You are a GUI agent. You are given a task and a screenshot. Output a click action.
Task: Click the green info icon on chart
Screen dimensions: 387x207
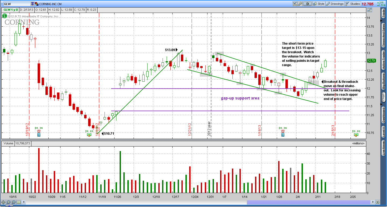[5, 16]
